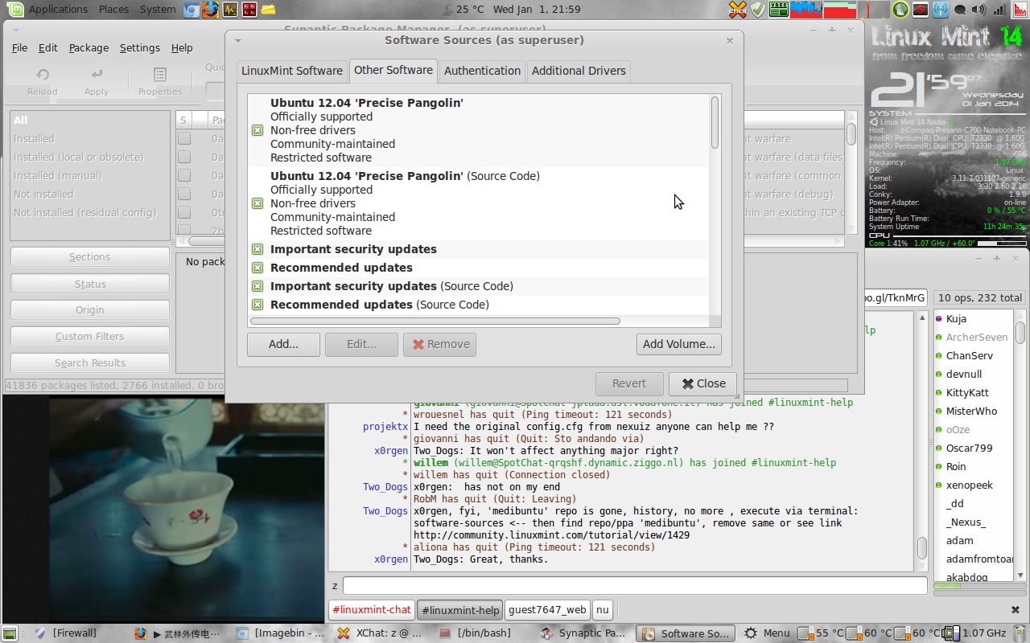Image resolution: width=1030 pixels, height=643 pixels.
Task: Click the chat bubble tray icon
Action: click(x=959, y=10)
